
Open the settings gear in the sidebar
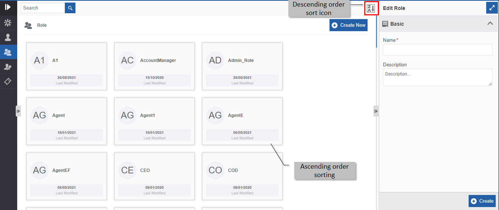[x=8, y=23]
